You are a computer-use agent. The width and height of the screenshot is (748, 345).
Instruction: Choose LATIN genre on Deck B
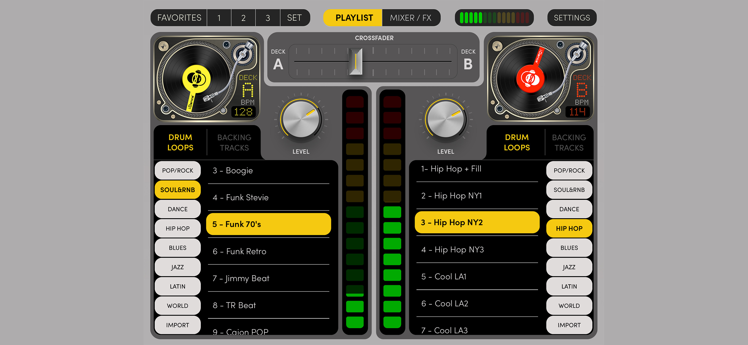[x=569, y=286]
